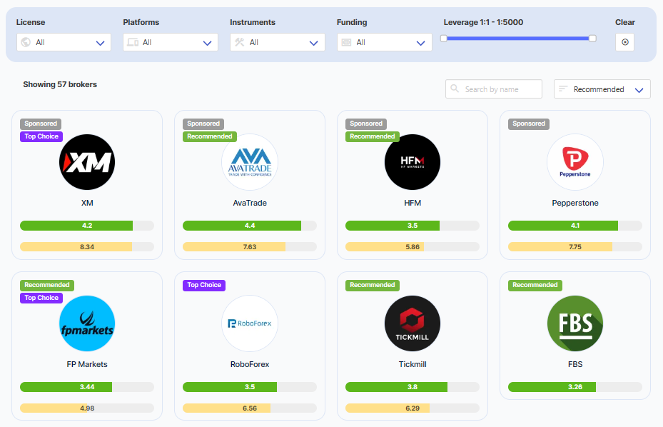Screen dimensions: 663x427
Task: Click the AvaTrade broker logo
Action: (x=250, y=162)
